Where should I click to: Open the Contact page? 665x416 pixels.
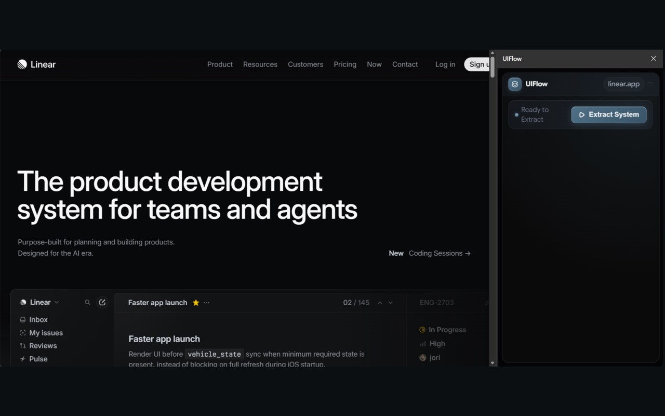[405, 64]
